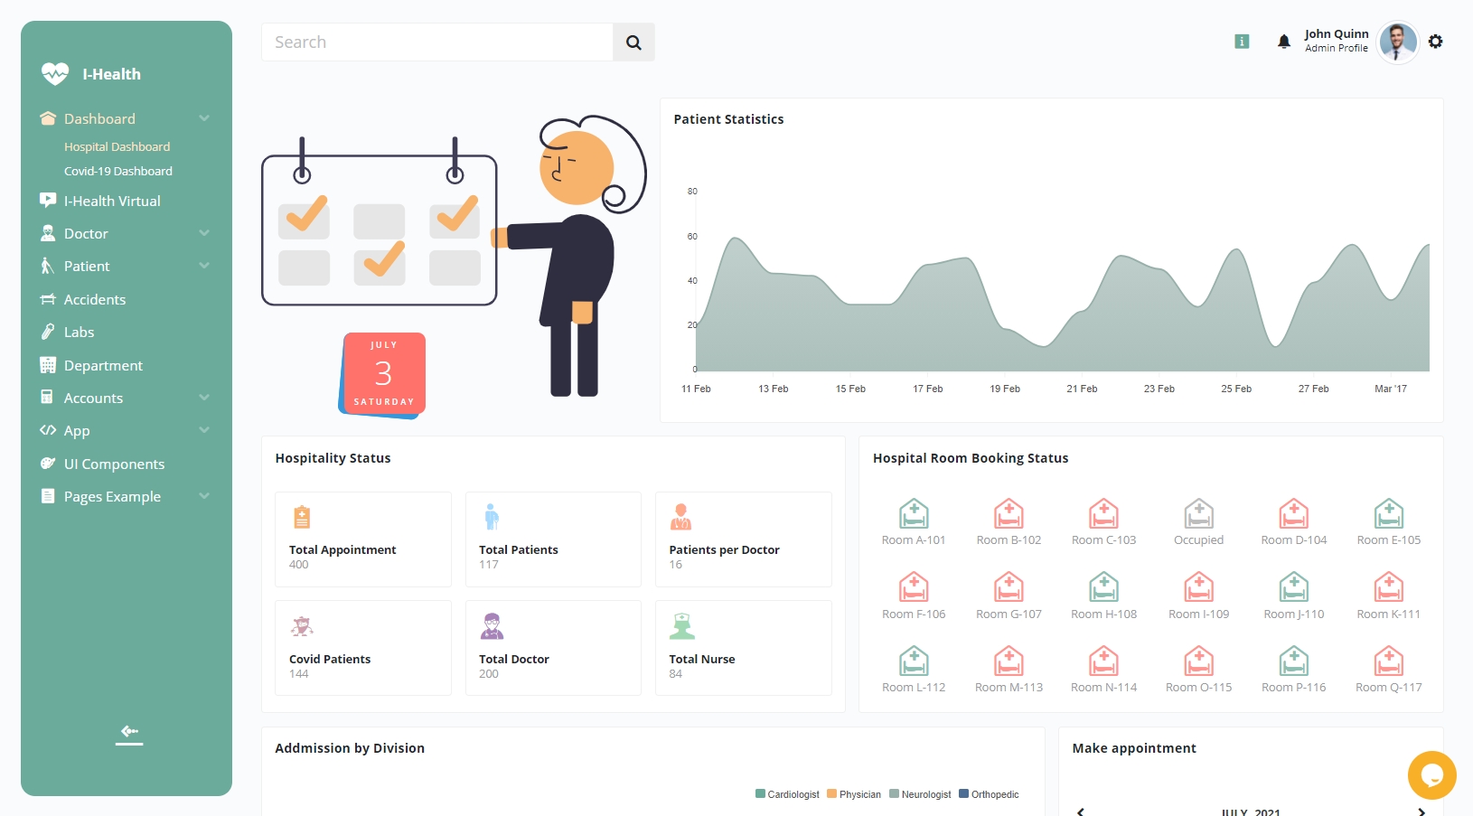This screenshot has width=1473, height=816.
Task: Click the I-Health heart logo icon
Action: (x=55, y=73)
